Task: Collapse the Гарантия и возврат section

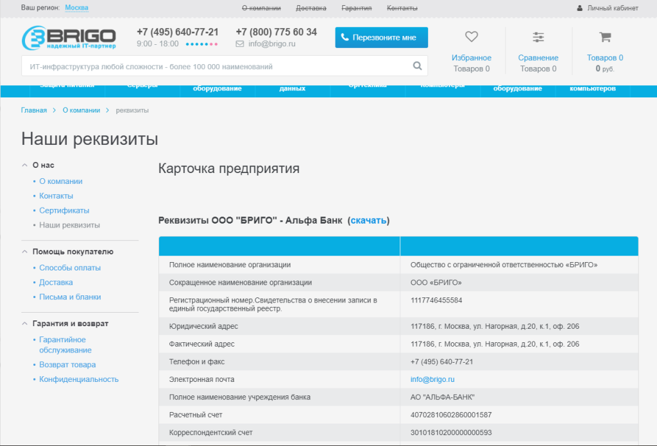Action: pyautogui.click(x=25, y=324)
